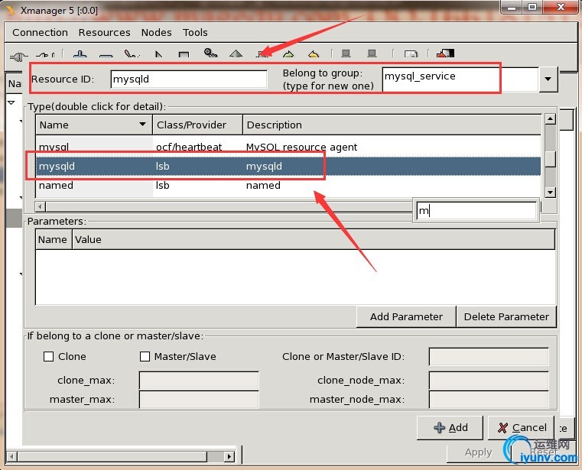Click the master_max input field

coord(199,400)
